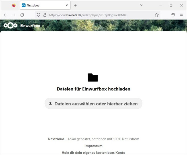187x155 pixels.
Task: Click the forward navigation arrow
Action: coord(14,15)
